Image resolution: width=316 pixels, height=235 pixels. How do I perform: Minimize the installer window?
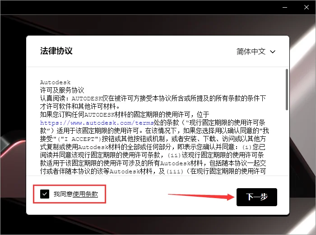pyautogui.click(x=285, y=7)
